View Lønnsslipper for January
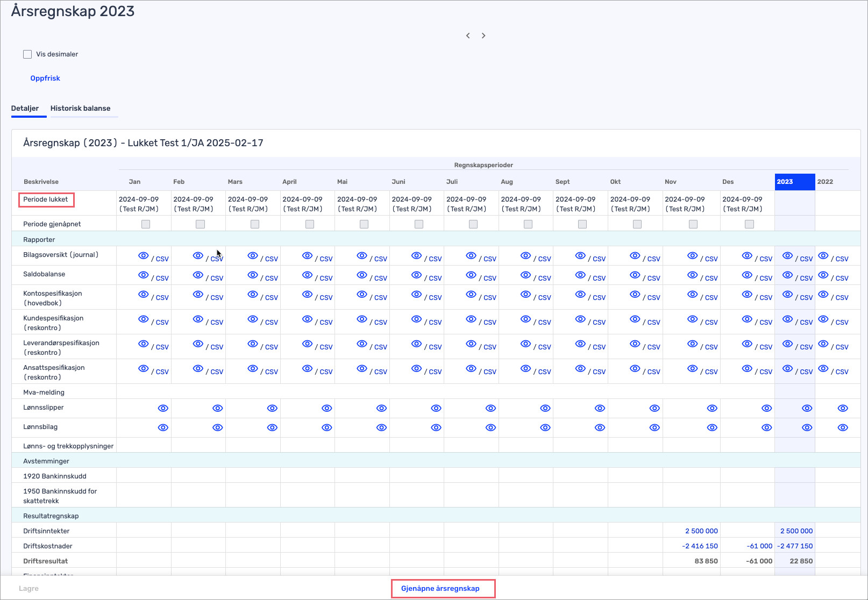The width and height of the screenshot is (868, 600). [x=163, y=409]
